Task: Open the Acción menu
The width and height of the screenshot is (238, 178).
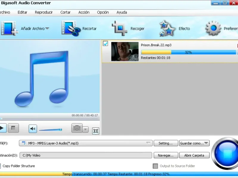Action: 84,12
